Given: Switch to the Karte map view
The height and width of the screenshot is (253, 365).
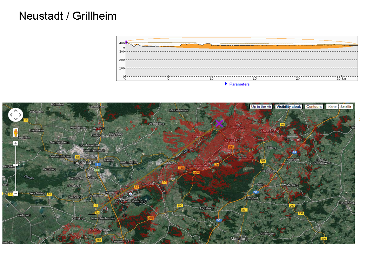Looking at the screenshot, I should click(x=332, y=106).
